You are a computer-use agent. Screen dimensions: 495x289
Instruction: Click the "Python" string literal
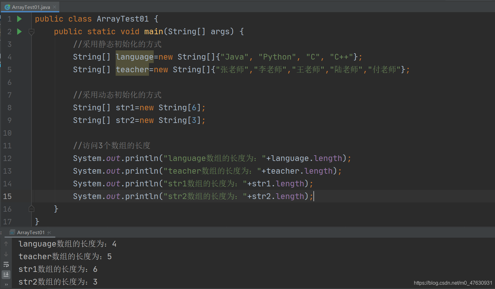[277, 57]
